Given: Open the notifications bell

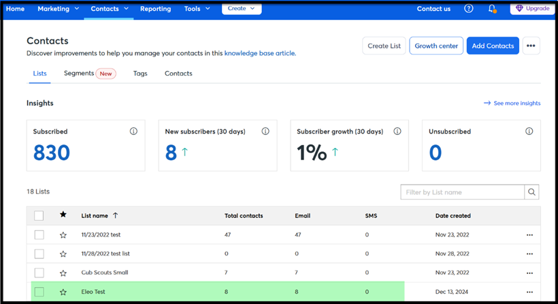Looking at the screenshot, I should pyautogui.click(x=492, y=9).
